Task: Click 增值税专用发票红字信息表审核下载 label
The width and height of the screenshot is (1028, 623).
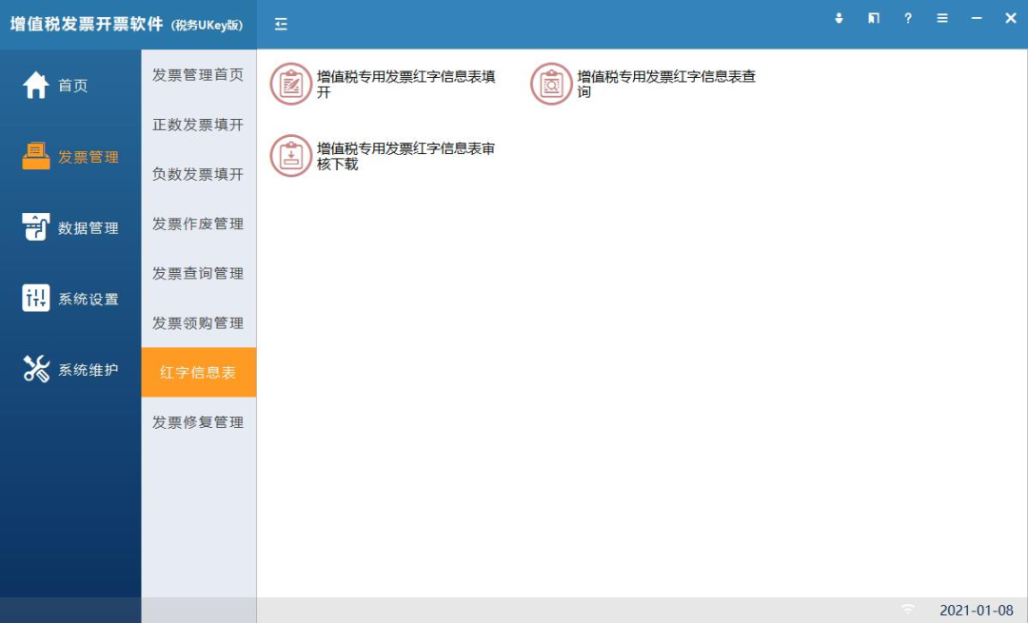Action: point(405,156)
